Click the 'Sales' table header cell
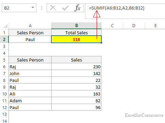165x123 pixels. [x=76, y=60]
